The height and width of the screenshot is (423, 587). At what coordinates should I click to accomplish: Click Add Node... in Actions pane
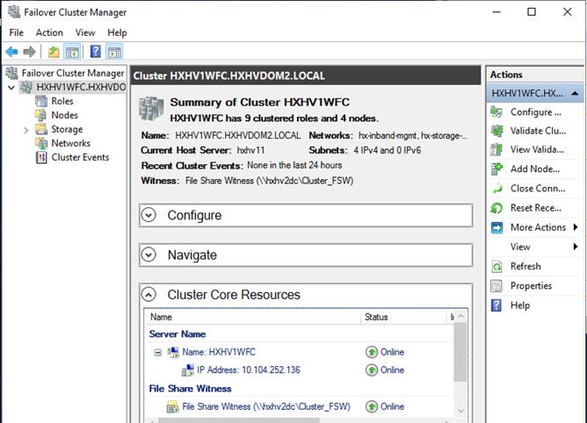click(x=535, y=168)
